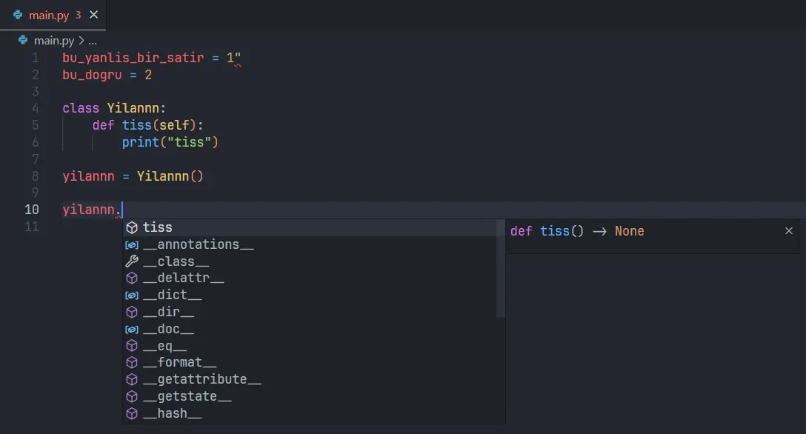Click the def tiss() signature in the documentation popup
Image resolution: width=806 pixels, height=434 pixels.
577,231
